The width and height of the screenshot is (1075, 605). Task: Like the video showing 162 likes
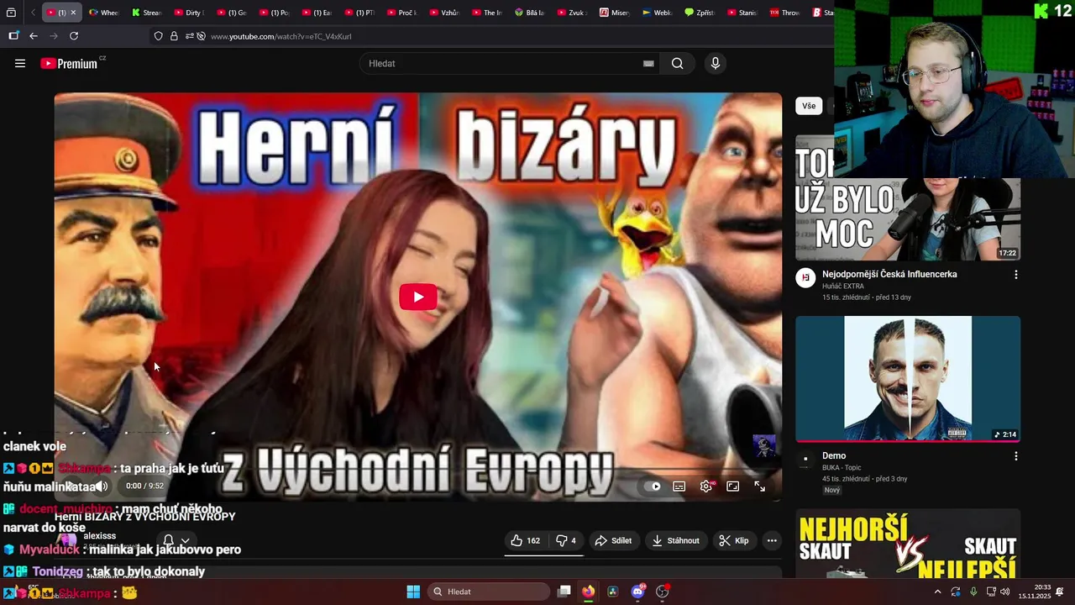coord(526,540)
